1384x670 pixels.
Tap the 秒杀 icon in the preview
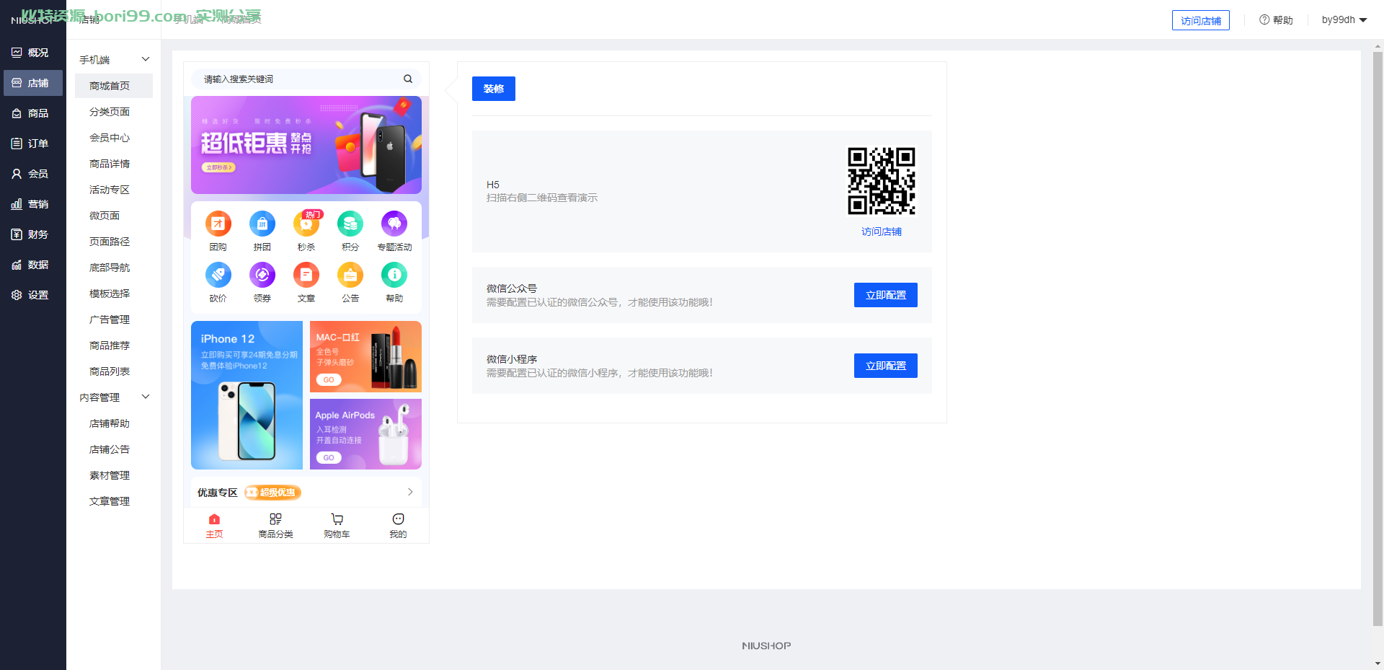(x=306, y=224)
